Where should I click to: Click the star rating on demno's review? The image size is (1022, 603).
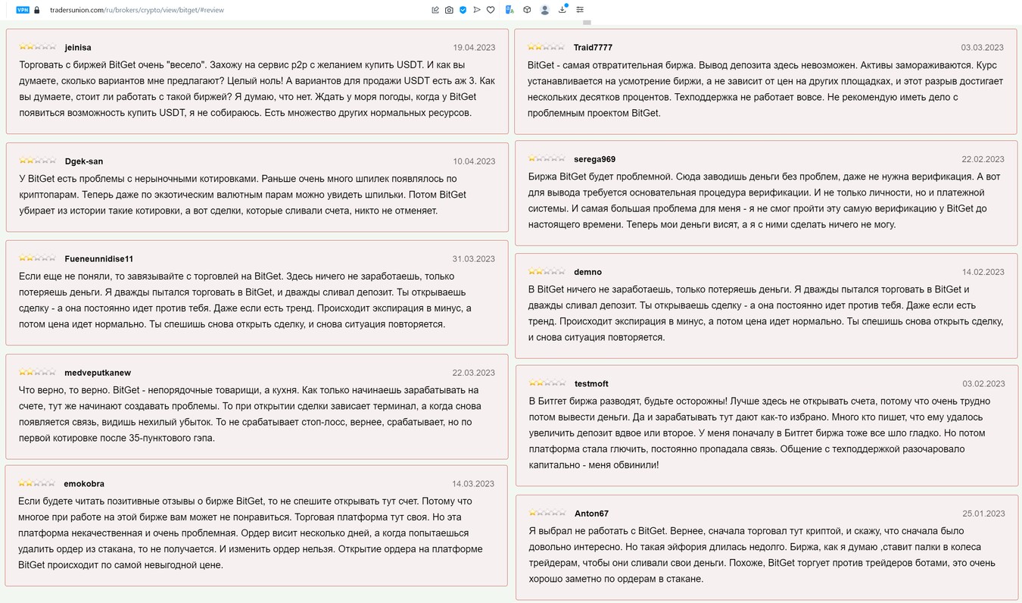click(547, 271)
